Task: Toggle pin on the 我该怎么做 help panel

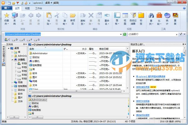Action: (x=183, y=44)
